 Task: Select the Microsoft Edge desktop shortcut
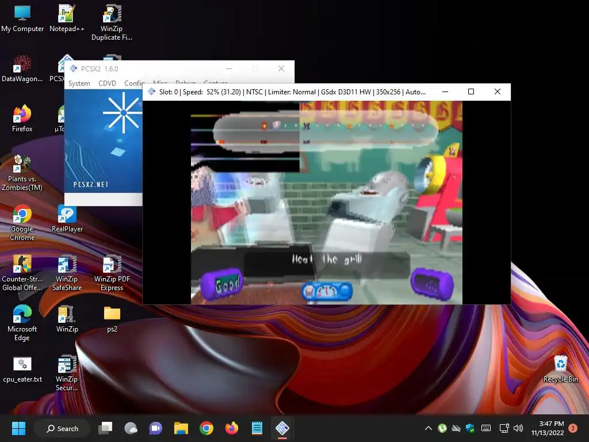[x=22, y=323]
